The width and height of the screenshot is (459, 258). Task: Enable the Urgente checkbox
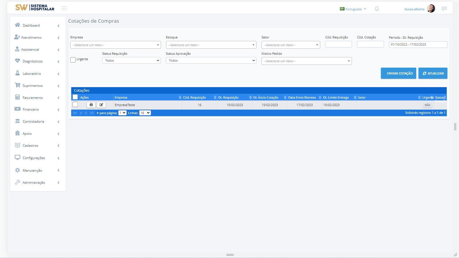click(73, 60)
